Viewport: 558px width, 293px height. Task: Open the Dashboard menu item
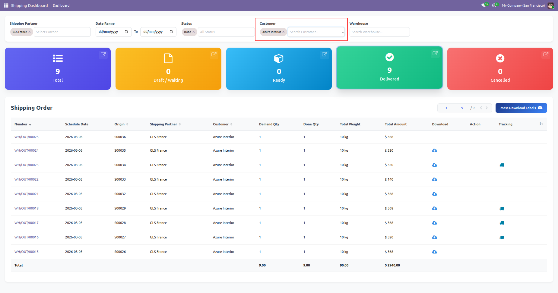[61, 5]
